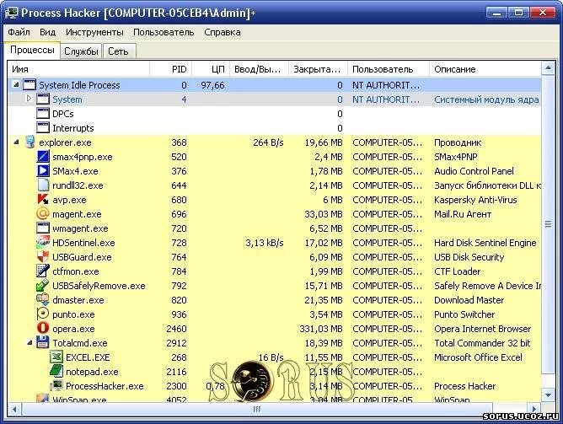The height and width of the screenshot is (424, 563).
Task: Switch to the Сеть tab
Action: (x=118, y=51)
